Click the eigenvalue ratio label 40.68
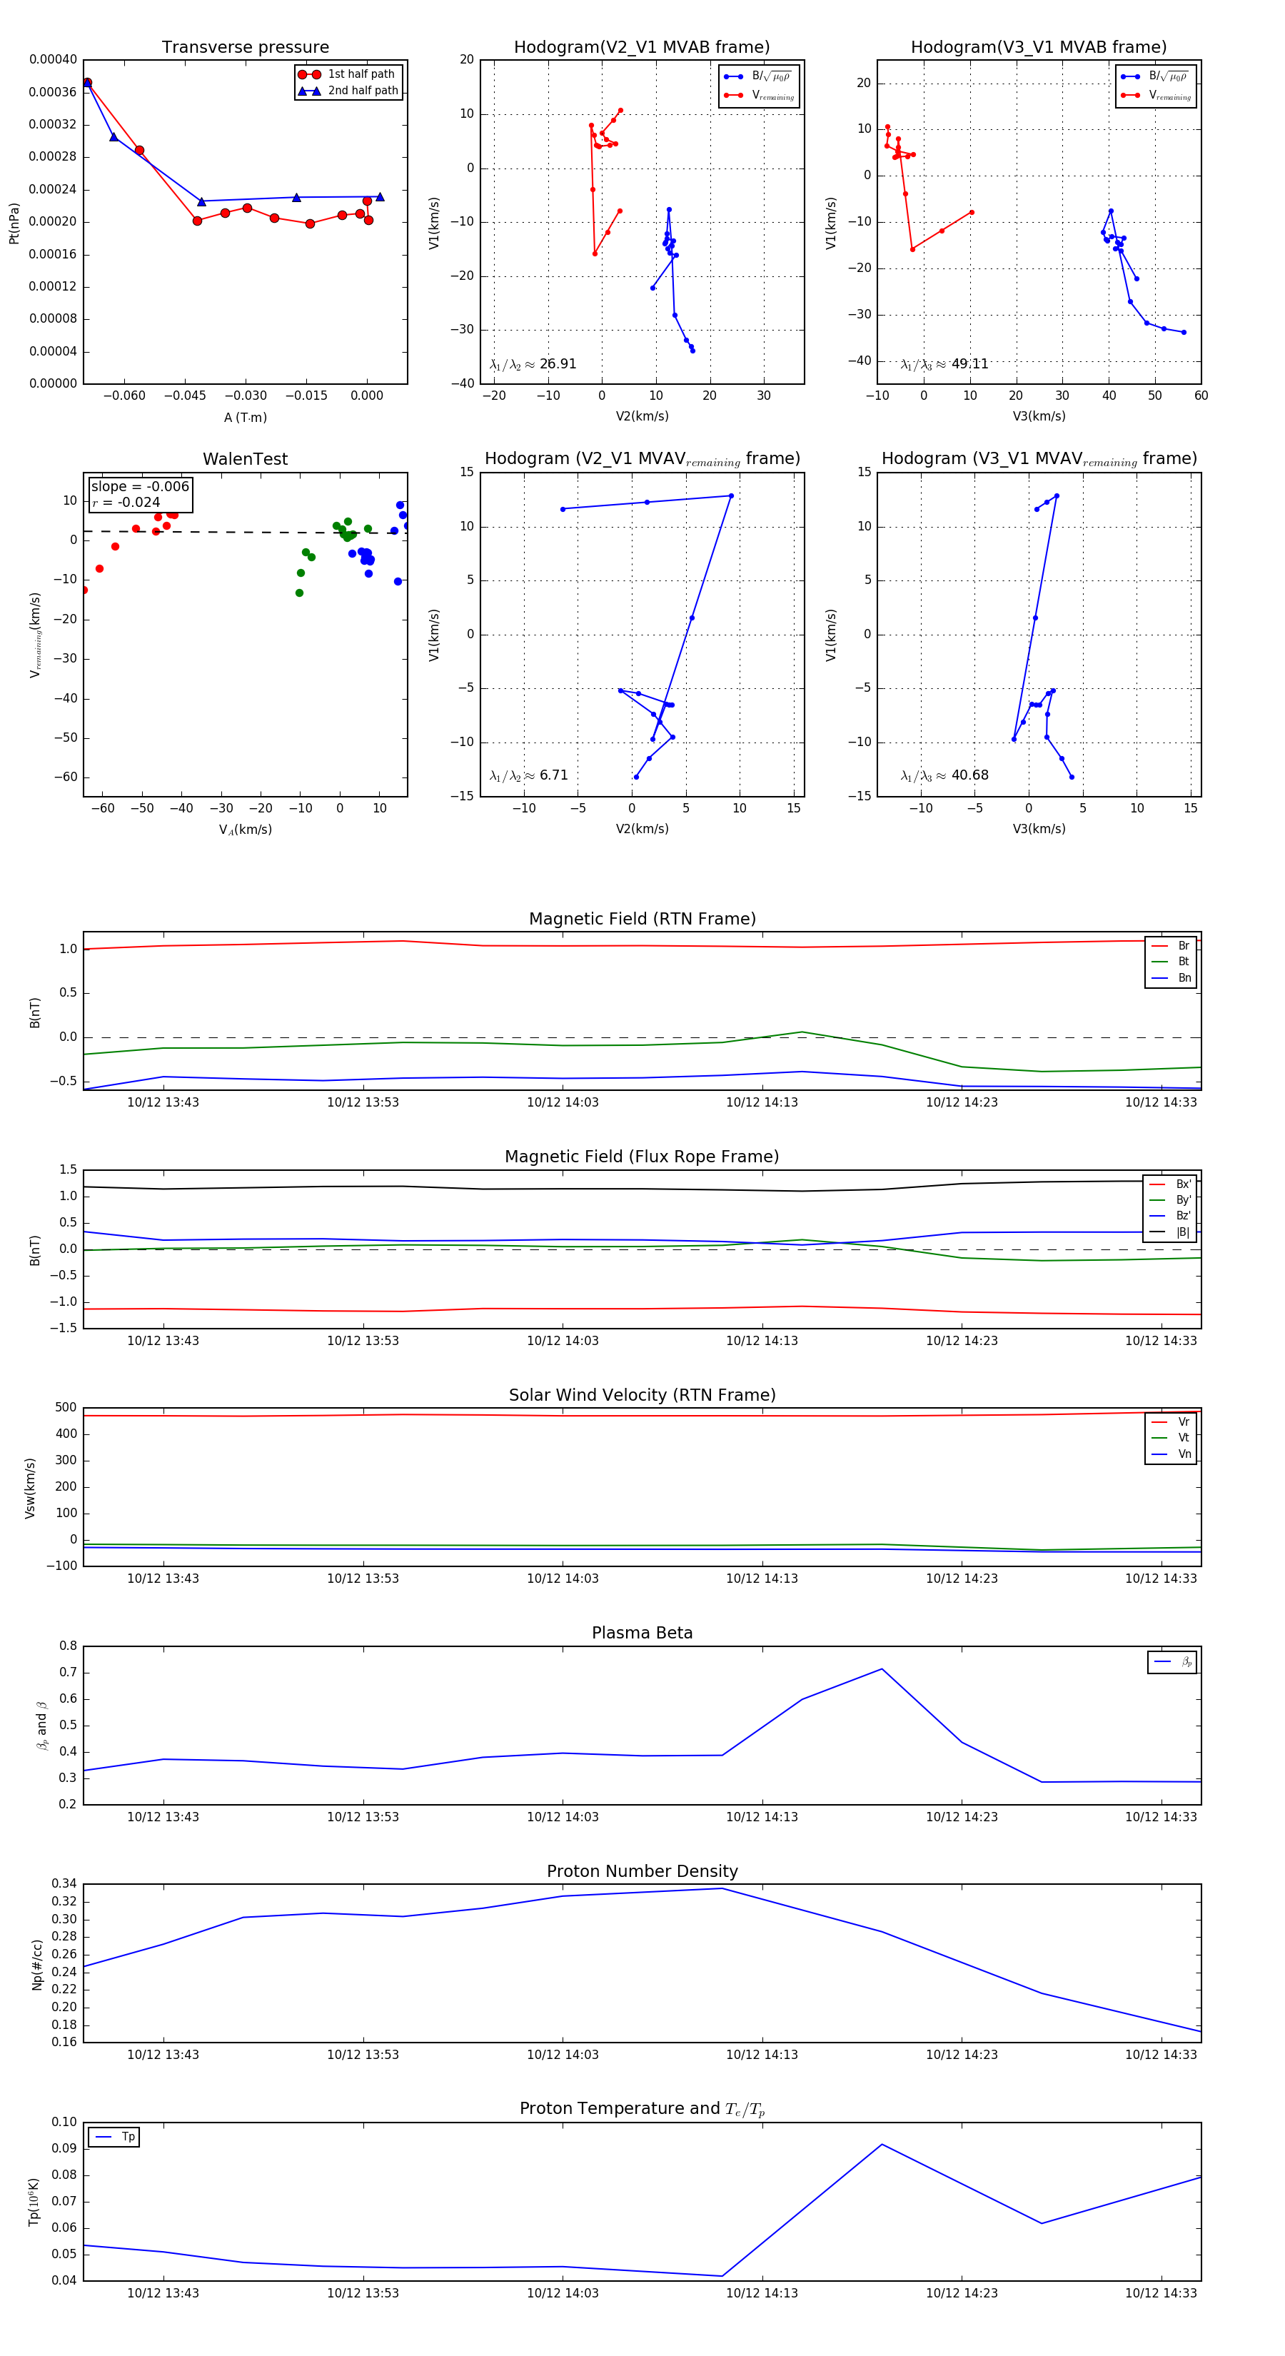The image size is (1285, 2356). pos(944,775)
